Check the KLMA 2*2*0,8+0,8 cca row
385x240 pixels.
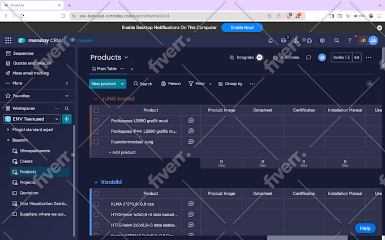(x=96, y=204)
